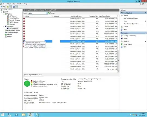Click the green Refresh icon beside Status filter
147x117 pixels.
click(49, 13)
